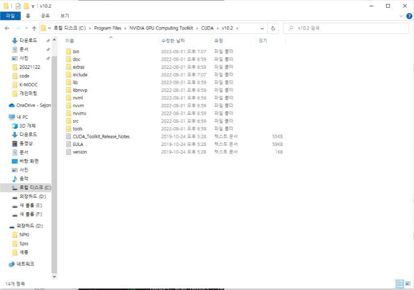Open the 보기 ribbon tab
414x290 pixels.
(x=65, y=16)
